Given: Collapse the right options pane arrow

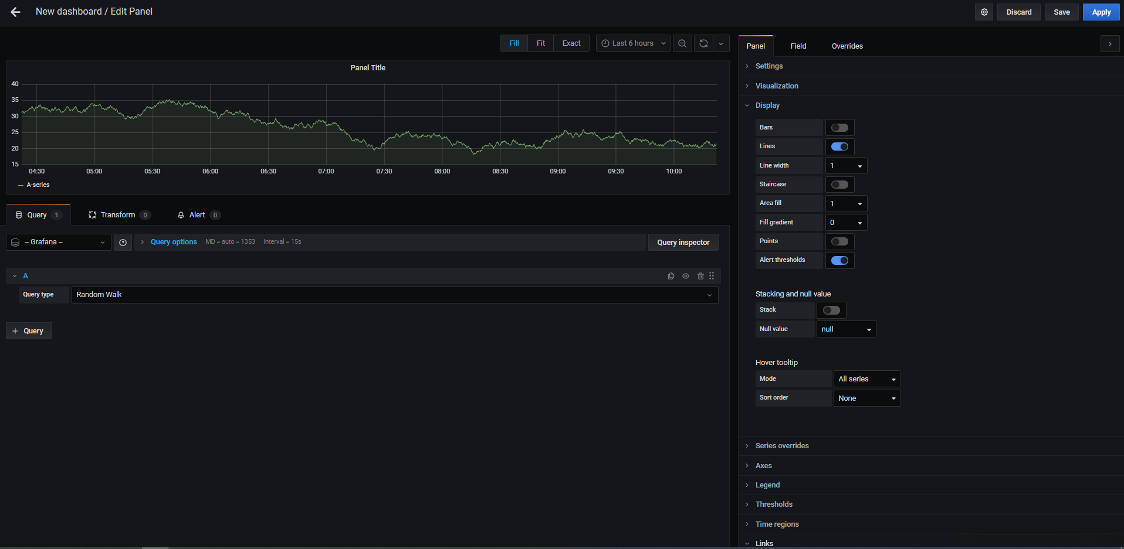Looking at the screenshot, I should point(1109,44).
